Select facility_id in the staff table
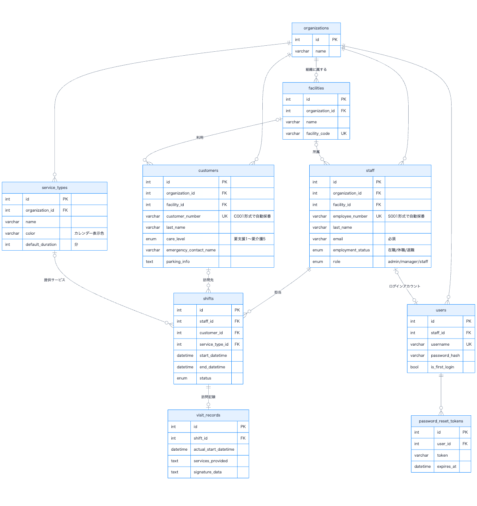 tap(351, 205)
